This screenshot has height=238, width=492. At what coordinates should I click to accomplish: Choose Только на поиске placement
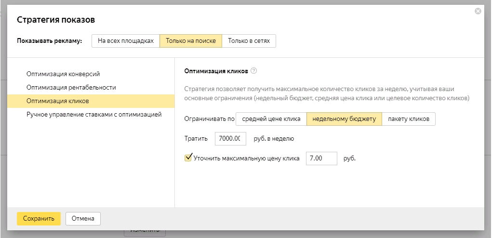191,41
